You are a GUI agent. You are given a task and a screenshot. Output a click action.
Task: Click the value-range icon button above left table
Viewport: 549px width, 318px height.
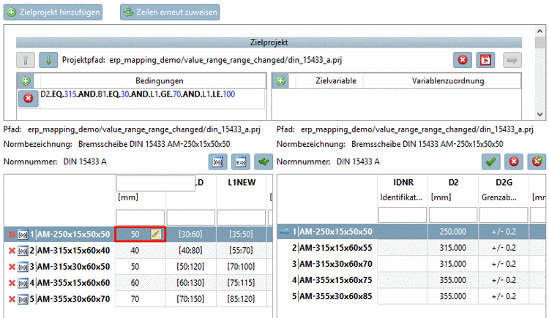click(x=218, y=162)
